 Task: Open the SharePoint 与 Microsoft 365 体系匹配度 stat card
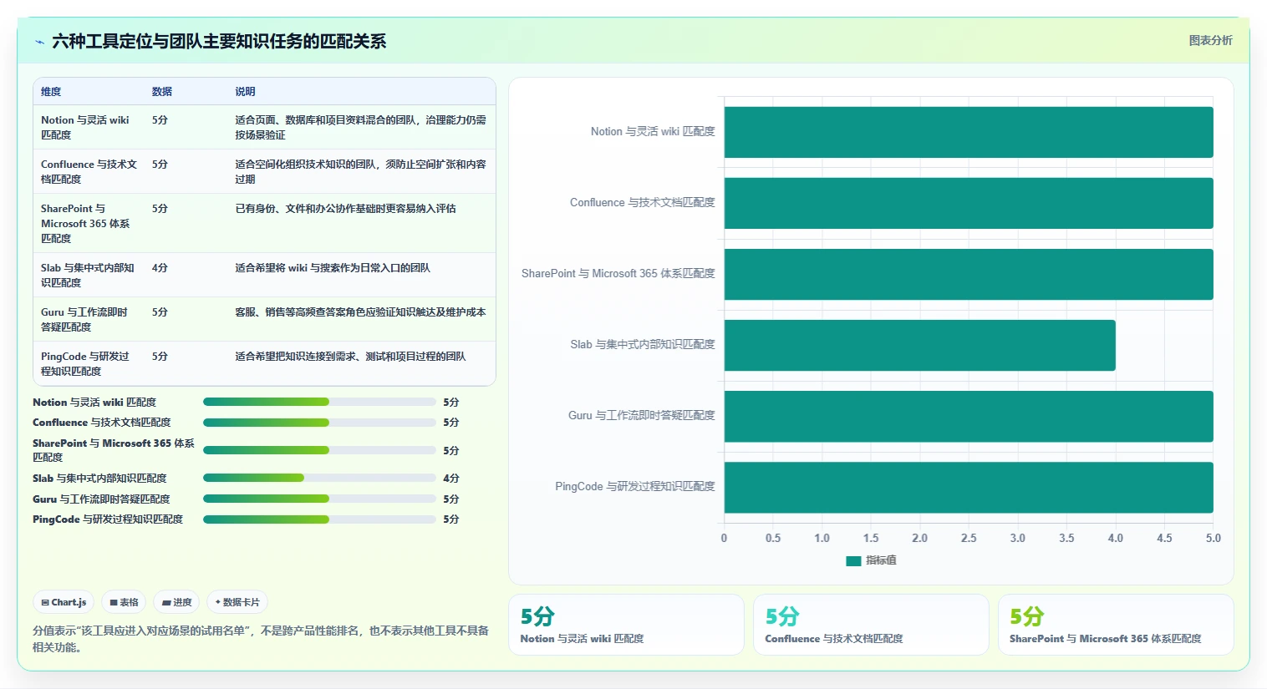click(x=1116, y=625)
